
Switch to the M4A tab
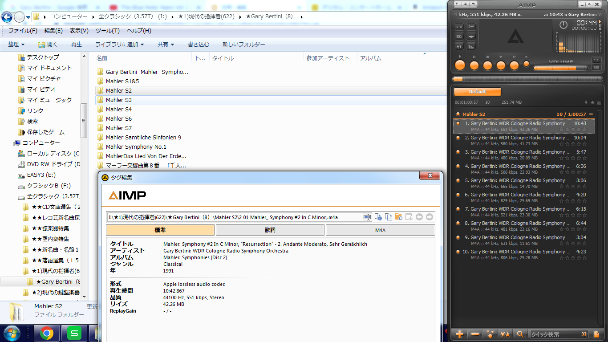[381, 230]
